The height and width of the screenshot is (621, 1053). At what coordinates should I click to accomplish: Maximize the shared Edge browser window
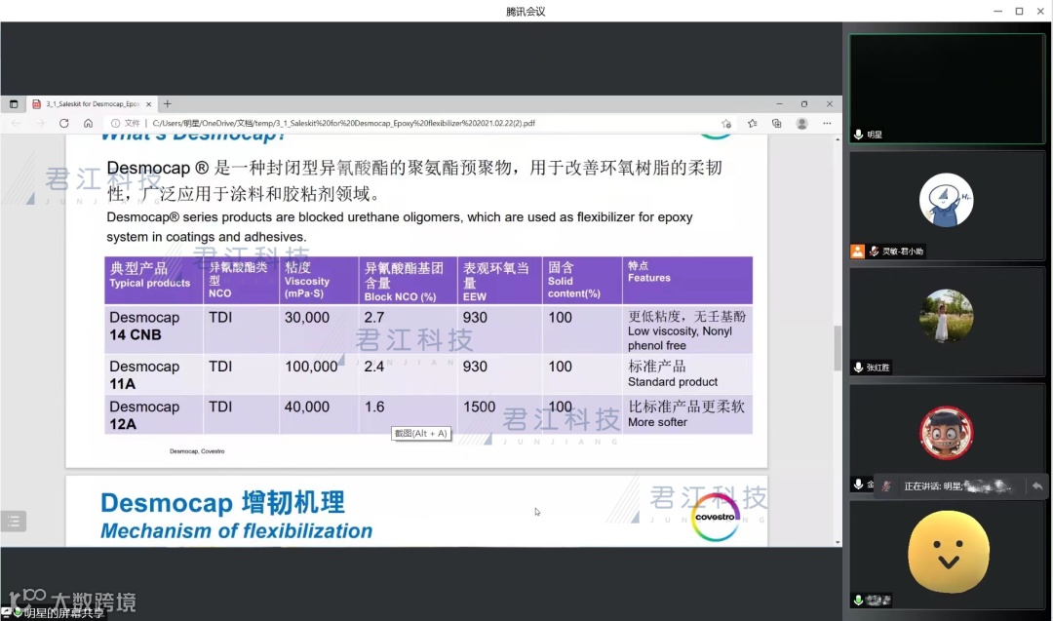coord(803,104)
